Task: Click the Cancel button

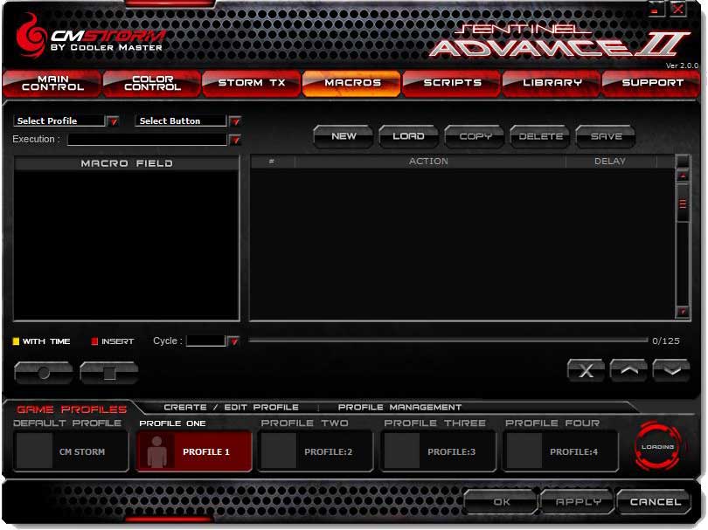Action: click(655, 501)
